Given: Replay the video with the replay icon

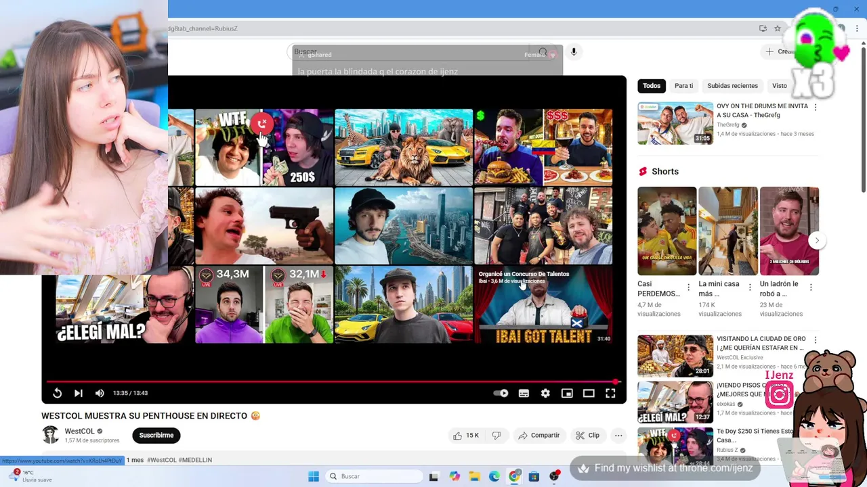Looking at the screenshot, I should pos(58,393).
